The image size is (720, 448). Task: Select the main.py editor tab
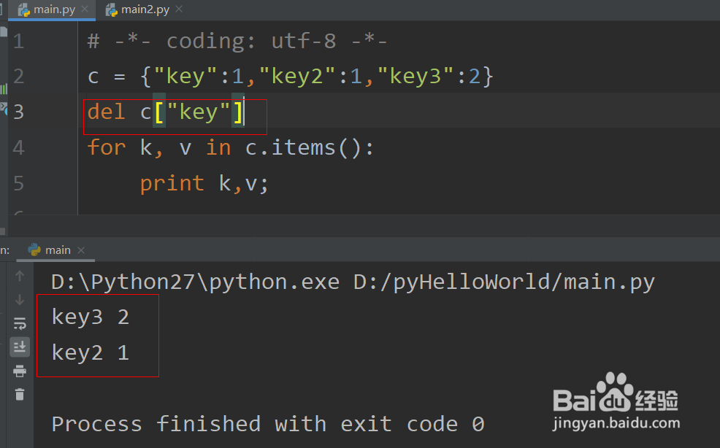tap(55, 9)
